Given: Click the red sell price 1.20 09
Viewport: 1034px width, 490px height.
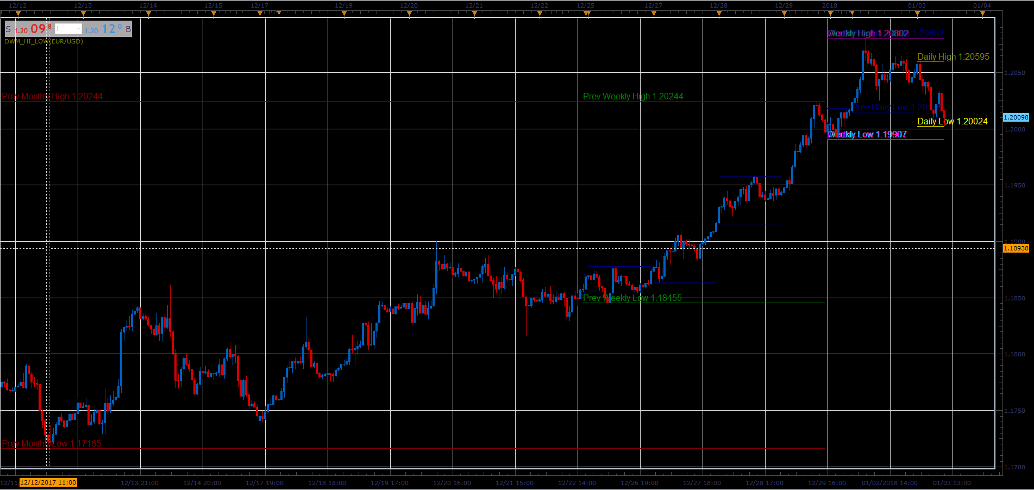Looking at the screenshot, I should coord(33,29).
